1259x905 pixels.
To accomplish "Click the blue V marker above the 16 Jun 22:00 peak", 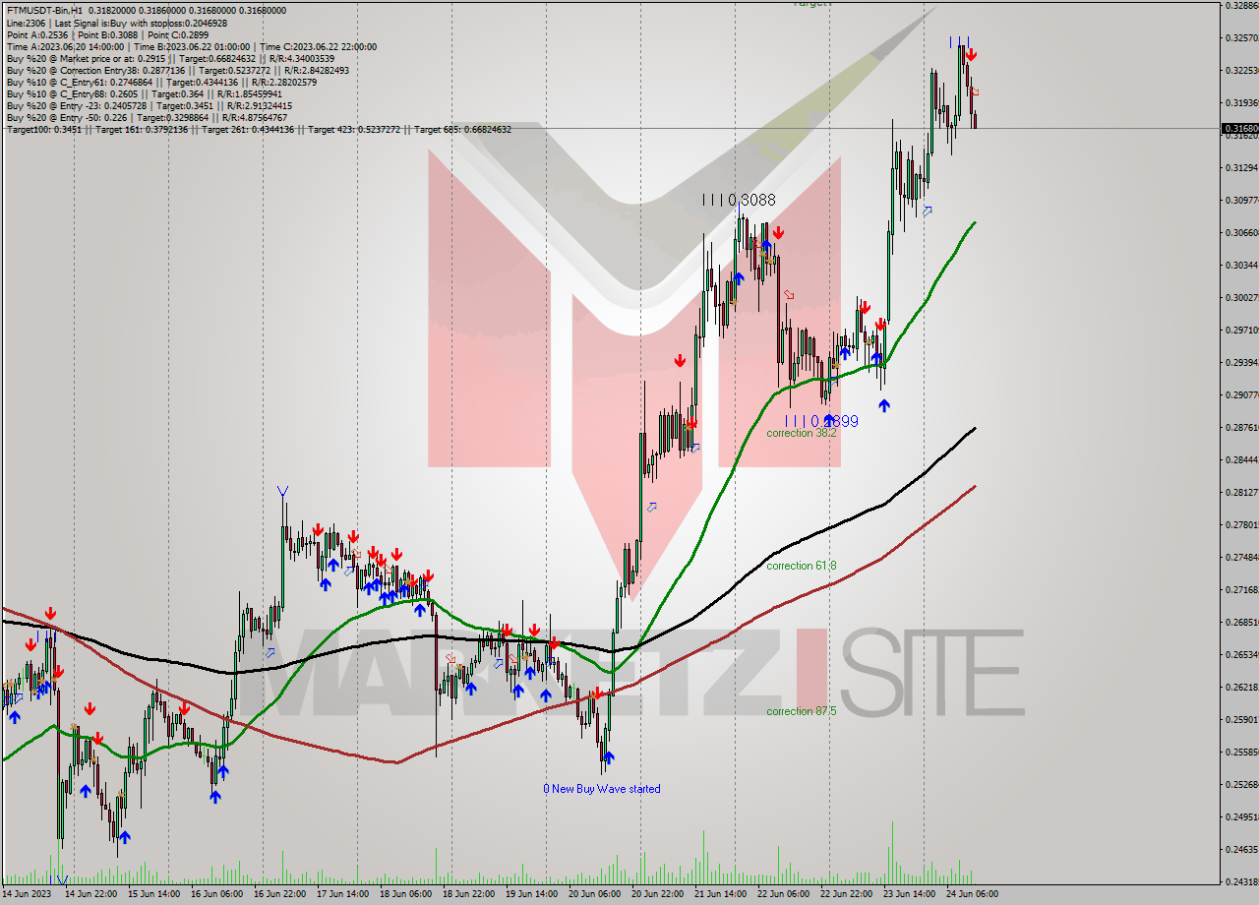I will click(282, 490).
